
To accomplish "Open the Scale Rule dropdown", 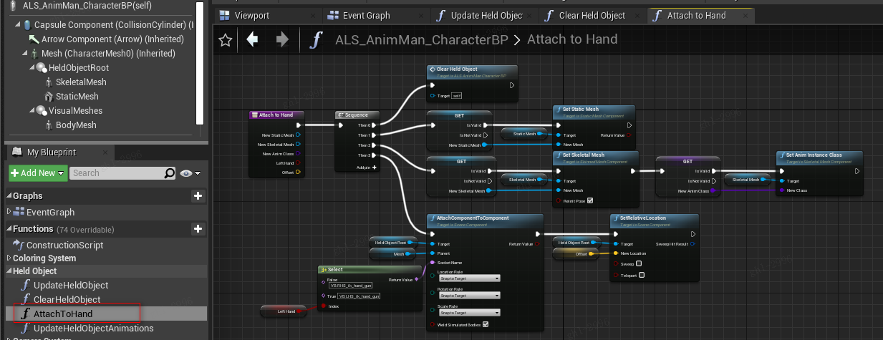I will 469,313.
